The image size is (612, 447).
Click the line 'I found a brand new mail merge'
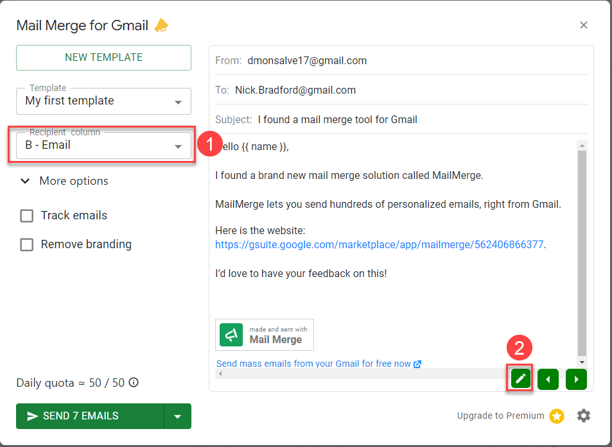(x=349, y=175)
